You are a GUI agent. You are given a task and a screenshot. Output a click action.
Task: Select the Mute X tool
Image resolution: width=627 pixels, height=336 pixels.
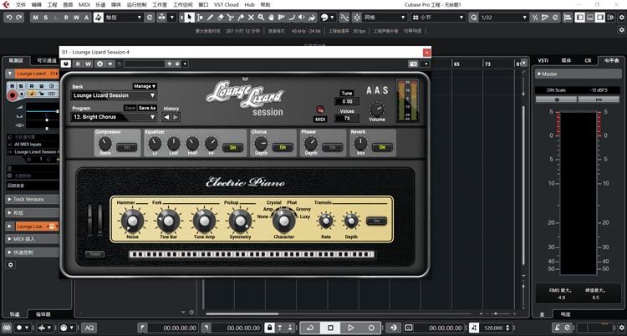click(x=251, y=18)
